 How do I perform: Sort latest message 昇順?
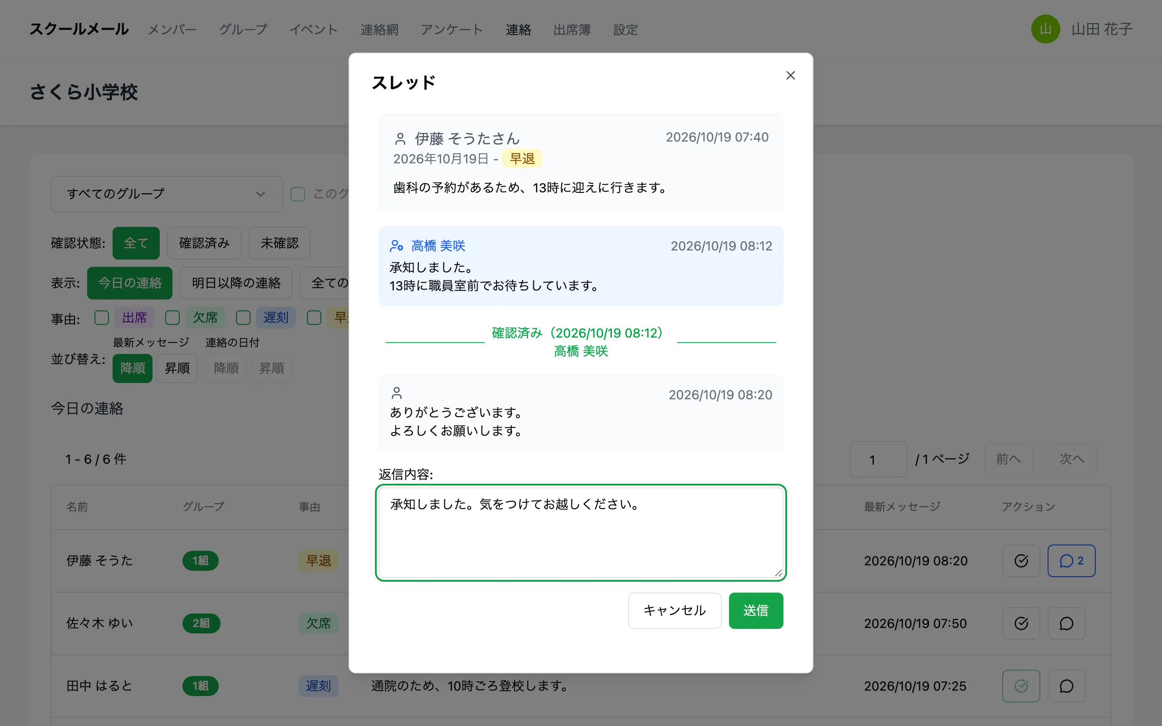(177, 368)
